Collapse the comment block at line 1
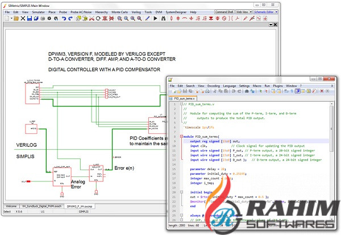The height and width of the screenshot is (235, 341). 181,104
